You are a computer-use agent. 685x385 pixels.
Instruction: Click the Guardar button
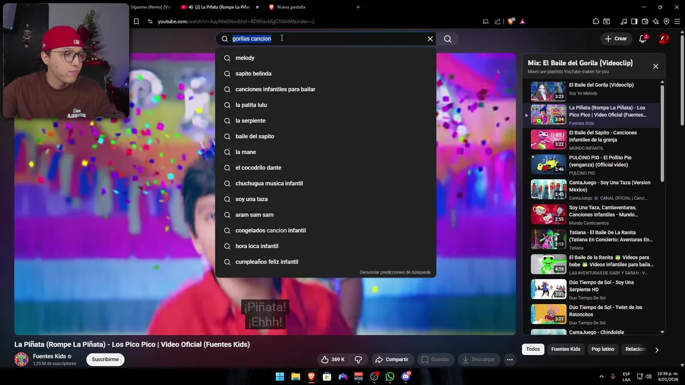tap(436, 359)
